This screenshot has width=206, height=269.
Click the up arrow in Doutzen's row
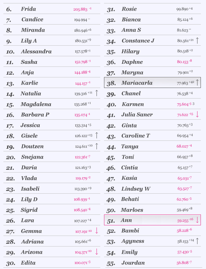coord(97,146)
